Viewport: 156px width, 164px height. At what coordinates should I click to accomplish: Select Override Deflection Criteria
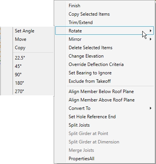96,64
